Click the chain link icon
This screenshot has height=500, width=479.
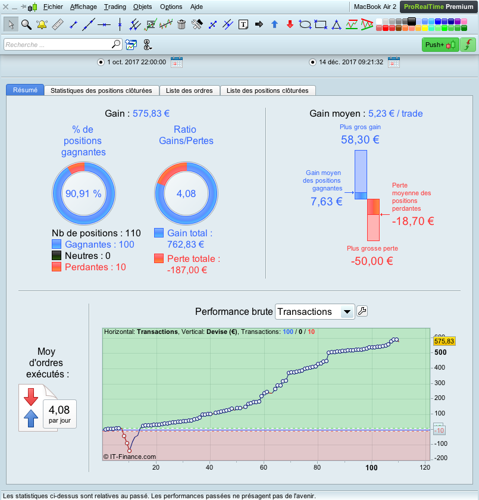pos(147,45)
